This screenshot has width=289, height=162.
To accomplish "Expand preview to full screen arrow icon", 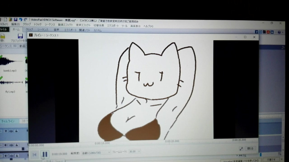I will (x=241, y=148).
